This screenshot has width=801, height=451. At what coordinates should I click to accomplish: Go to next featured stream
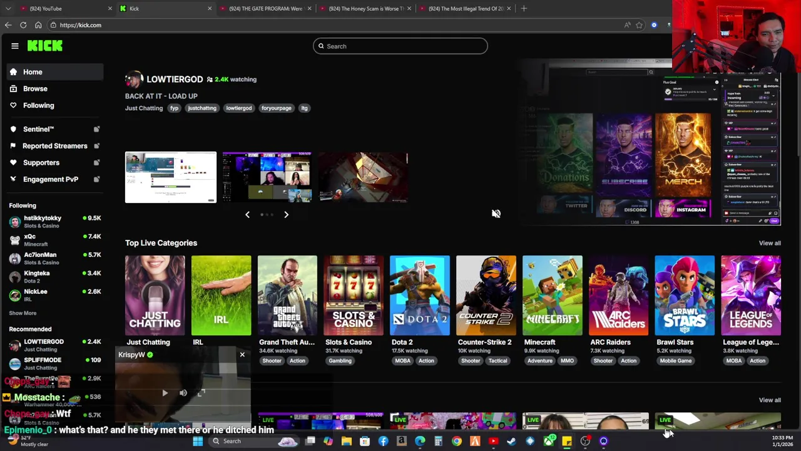[x=286, y=215]
